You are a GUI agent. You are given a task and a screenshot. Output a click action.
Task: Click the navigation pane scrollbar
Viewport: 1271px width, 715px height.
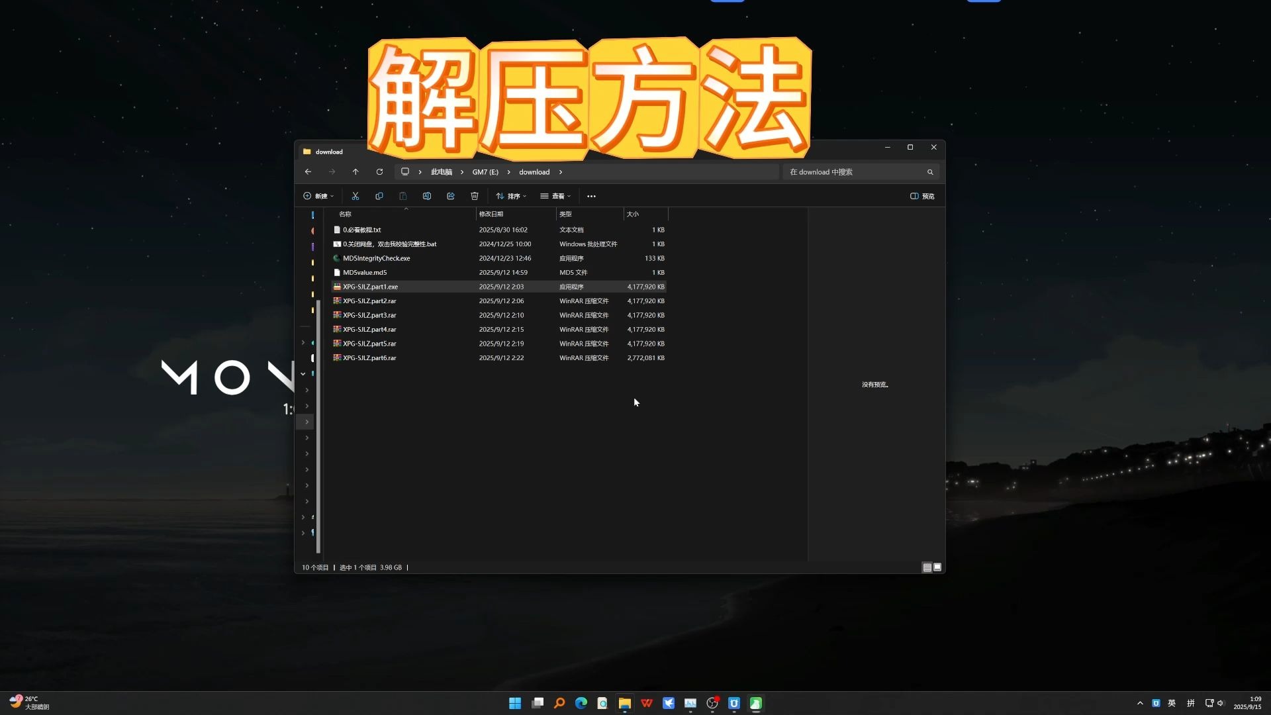tap(318, 426)
